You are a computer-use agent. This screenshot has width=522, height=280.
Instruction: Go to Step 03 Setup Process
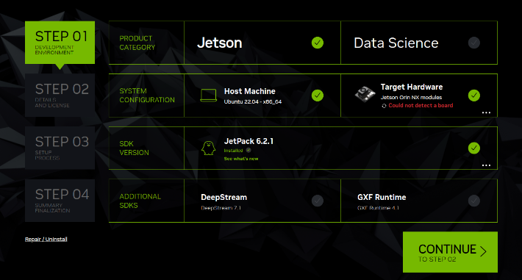point(60,148)
